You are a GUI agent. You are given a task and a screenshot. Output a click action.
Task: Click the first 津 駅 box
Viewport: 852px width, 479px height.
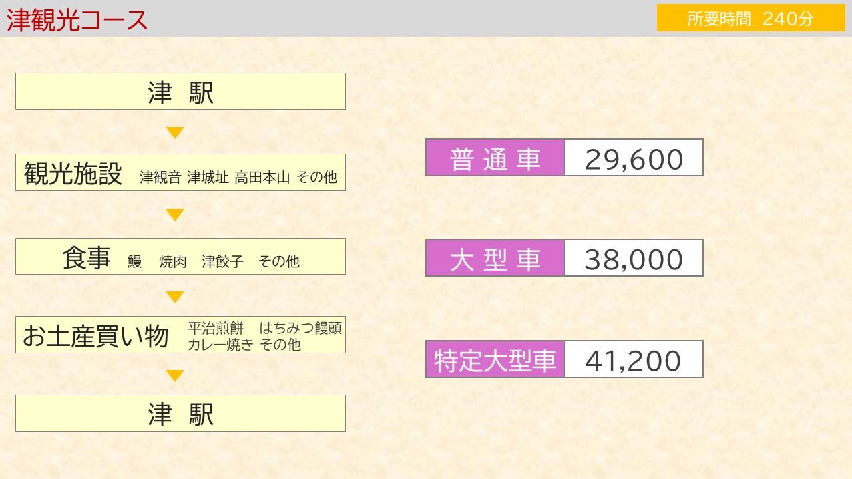[x=180, y=91]
